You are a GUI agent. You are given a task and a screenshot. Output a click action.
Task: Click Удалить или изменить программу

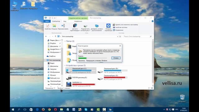(125, 25)
